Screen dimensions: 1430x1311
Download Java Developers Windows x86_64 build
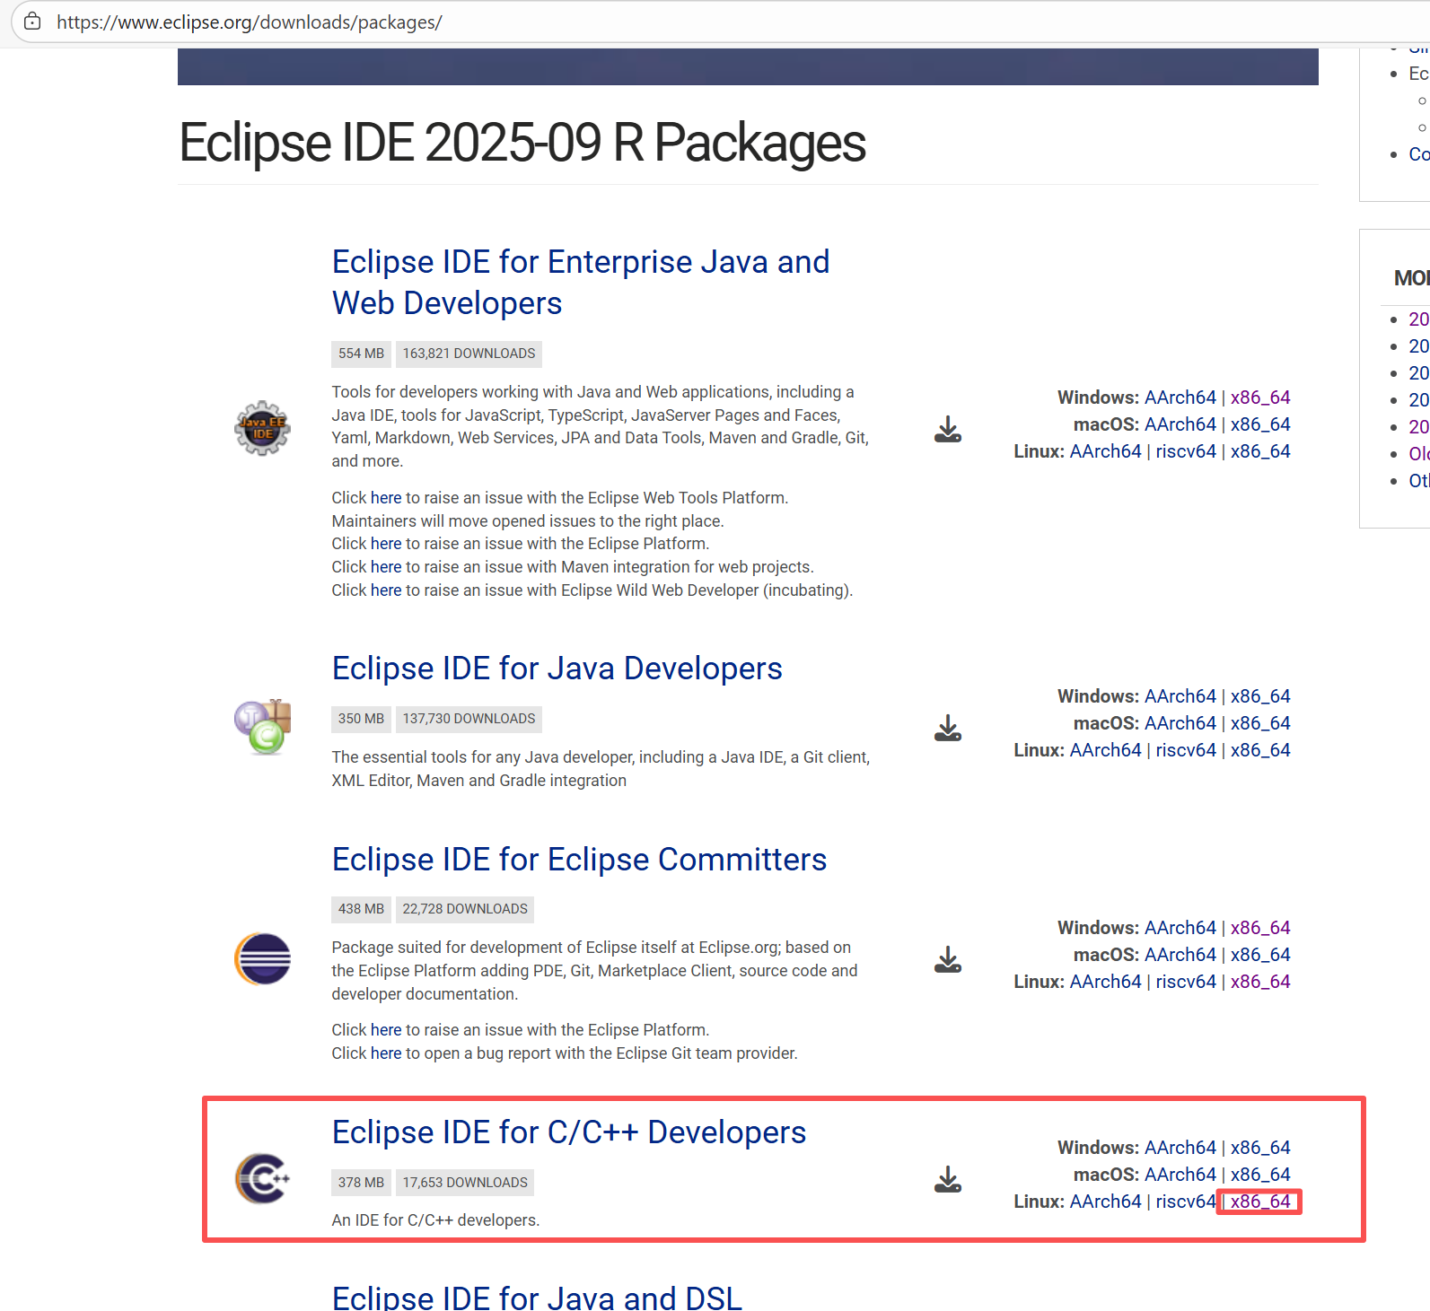1260,696
